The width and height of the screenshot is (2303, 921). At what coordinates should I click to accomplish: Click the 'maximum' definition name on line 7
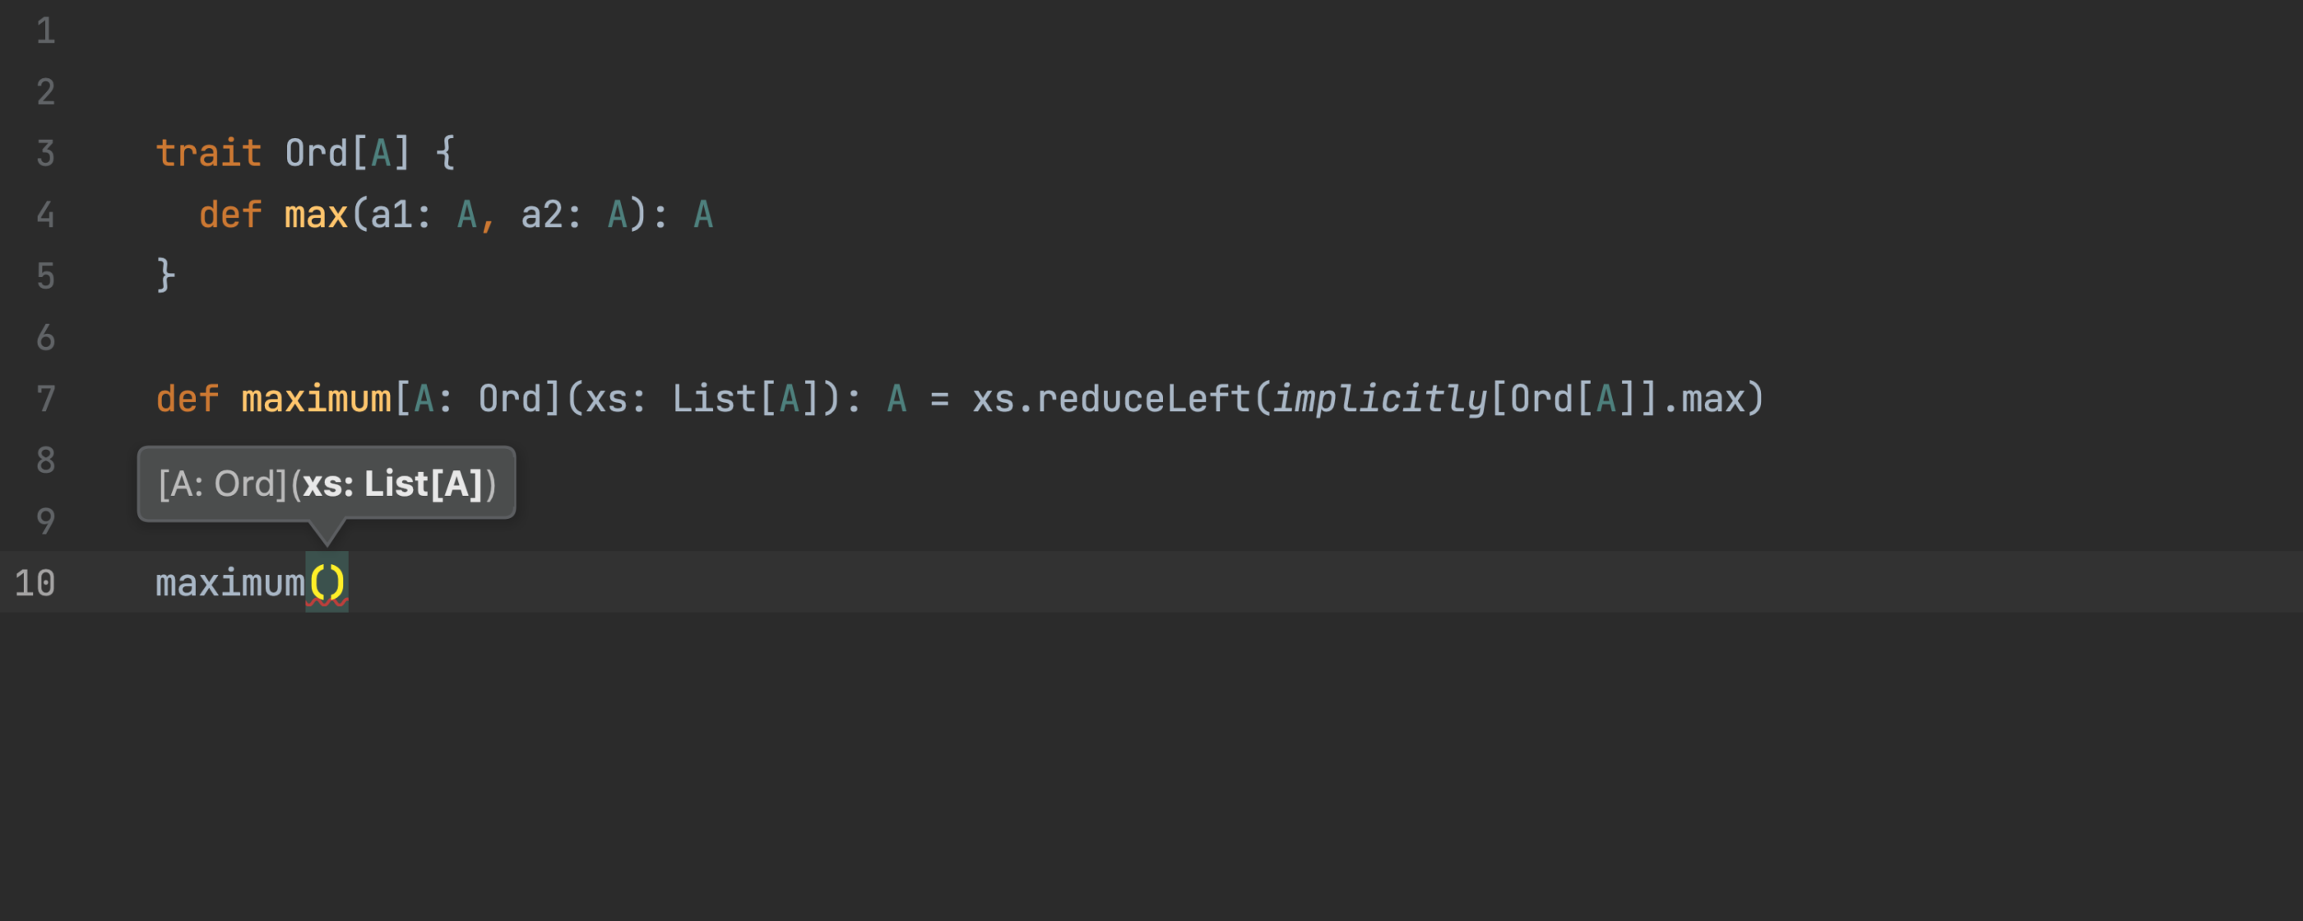click(x=317, y=399)
